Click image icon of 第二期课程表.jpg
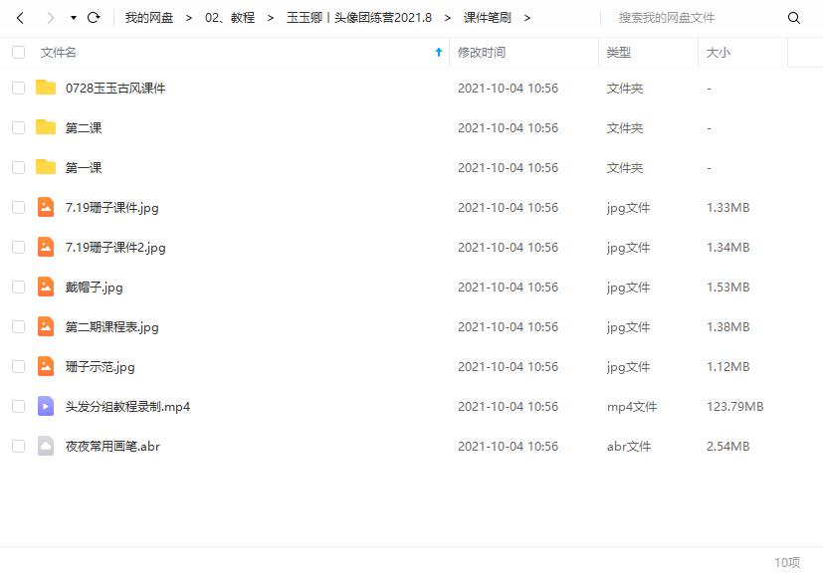 coord(46,326)
